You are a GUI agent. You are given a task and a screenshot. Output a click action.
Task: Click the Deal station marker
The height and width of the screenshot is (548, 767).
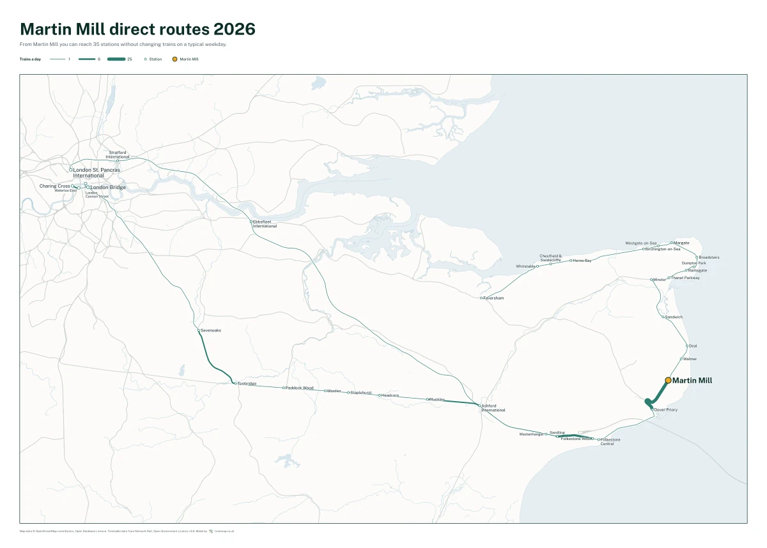[686, 346]
